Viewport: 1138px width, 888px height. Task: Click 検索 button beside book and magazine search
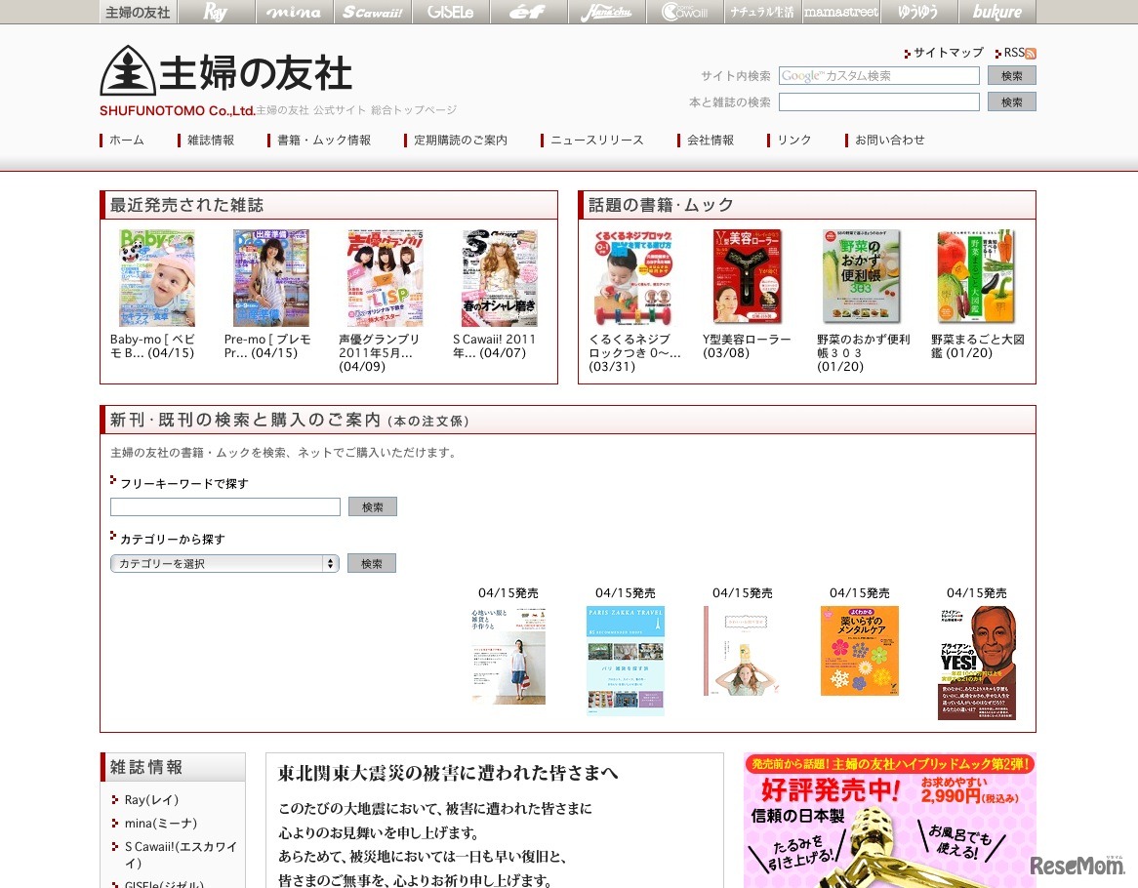coord(1011,102)
